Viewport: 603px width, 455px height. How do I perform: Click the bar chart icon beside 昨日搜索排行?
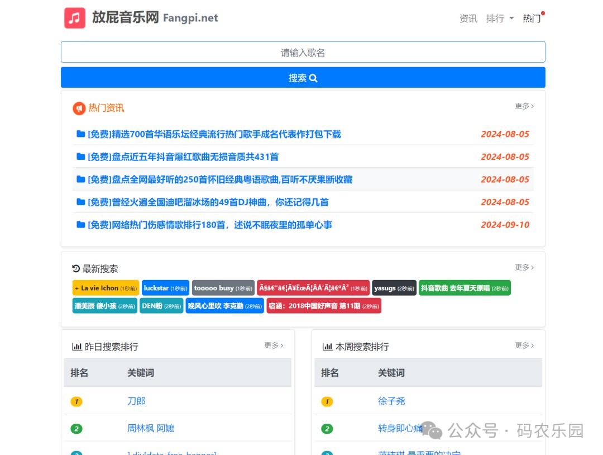pos(76,347)
